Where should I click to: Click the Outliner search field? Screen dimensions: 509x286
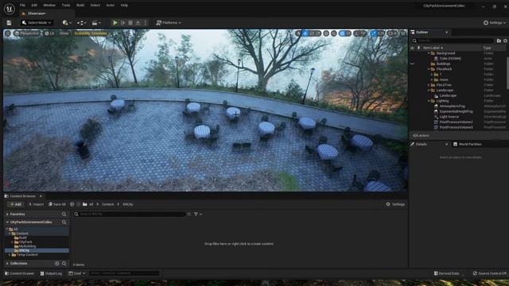(x=453, y=41)
